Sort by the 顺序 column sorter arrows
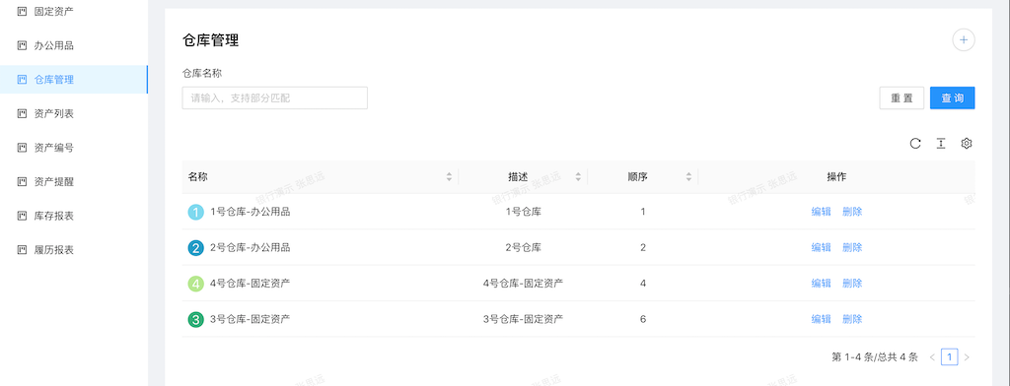The width and height of the screenshot is (1010, 386). tap(688, 177)
